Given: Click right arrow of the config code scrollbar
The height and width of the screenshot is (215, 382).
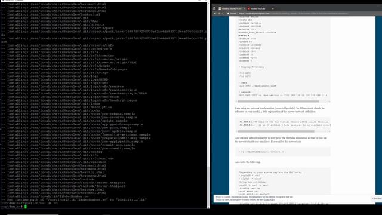Looking at the screenshot, I should tap(329, 102).
